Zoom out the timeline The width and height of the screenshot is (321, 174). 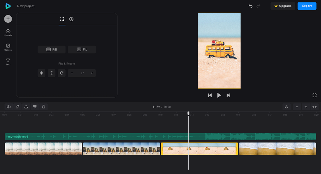click(x=297, y=107)
